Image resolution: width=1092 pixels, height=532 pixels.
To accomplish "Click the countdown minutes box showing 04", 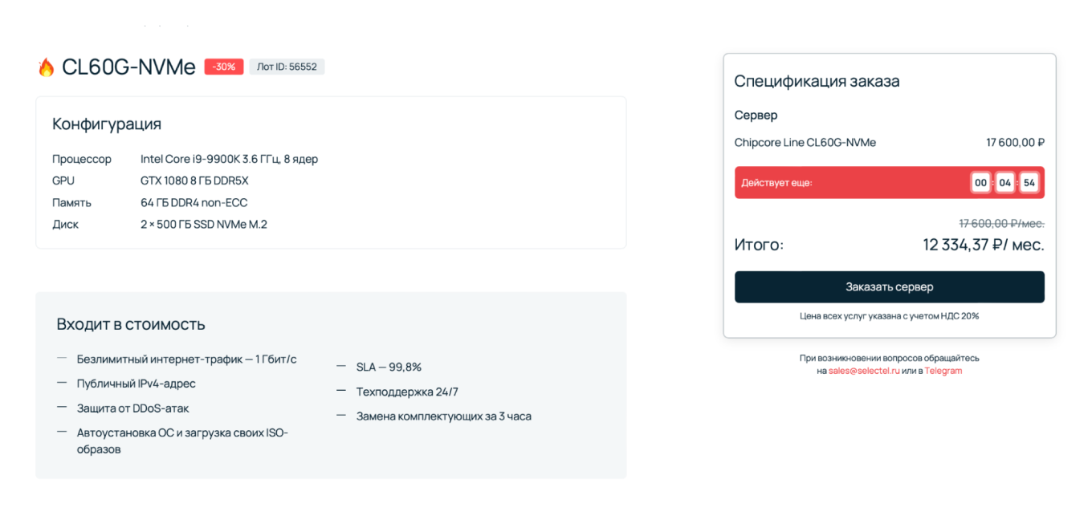I will pos(1005,183).
